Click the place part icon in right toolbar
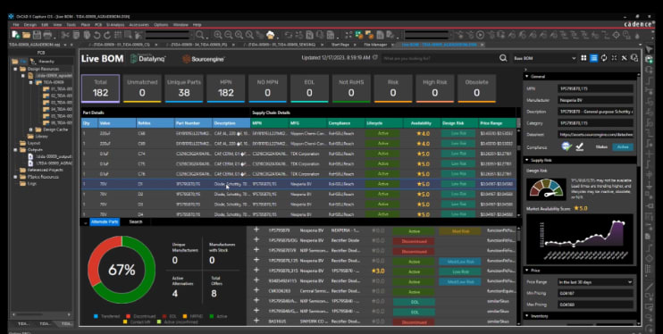 click(649, 60)
